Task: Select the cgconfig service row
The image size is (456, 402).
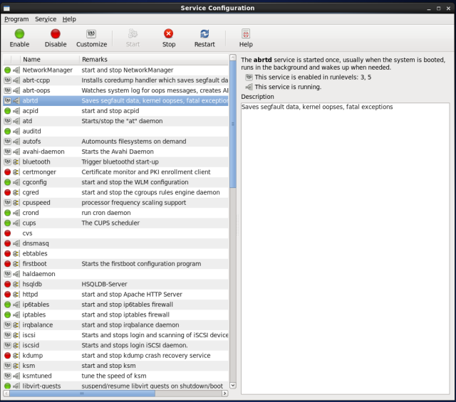Action: click(x=115, y=182)
